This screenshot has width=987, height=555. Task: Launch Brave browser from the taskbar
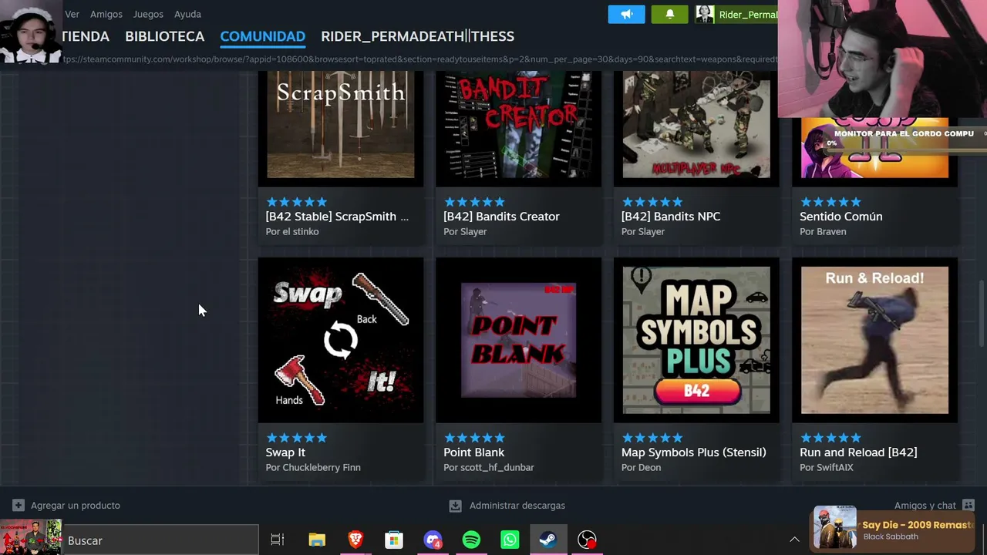(x=355, y=540)
